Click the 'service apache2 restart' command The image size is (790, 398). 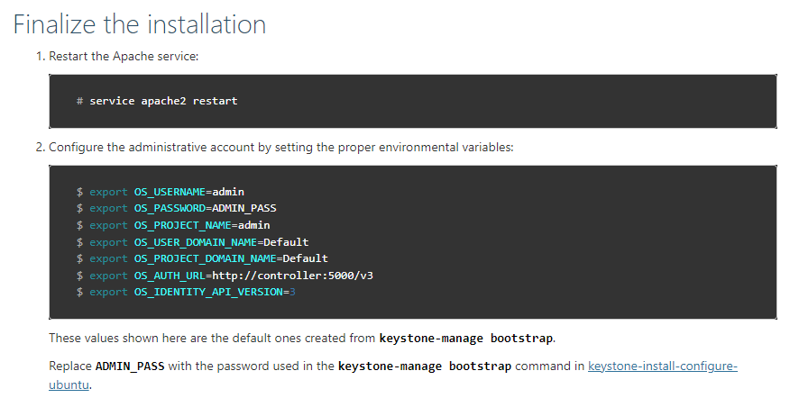163,101
